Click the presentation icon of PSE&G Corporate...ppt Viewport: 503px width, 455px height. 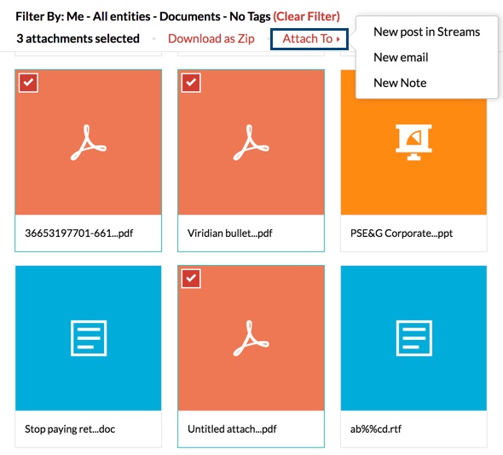click(x=413, y=142)
